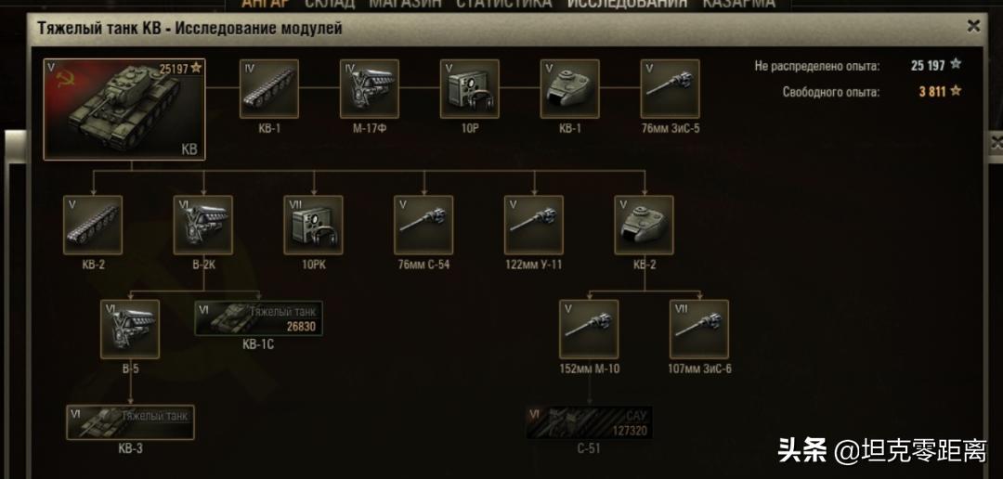Research the КВ-2 tracks module
Screen dimensions: 1003x479
click(93, 225)
